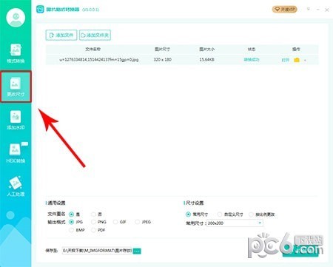333x267 pixels.
Task: Browse save location with the ... button
Action: click(x=137, y=251)
